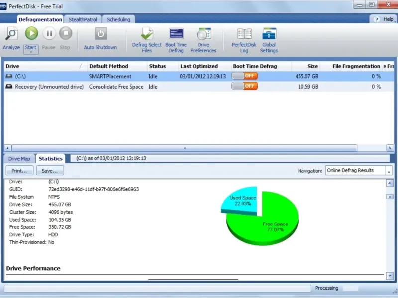This screenshot has width=398, height=298.
Task: Sort by Default Method column header
Action: coord(117,66)
